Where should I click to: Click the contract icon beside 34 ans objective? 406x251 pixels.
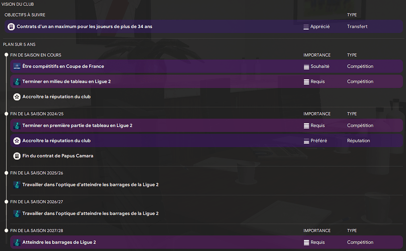pos(11,27)
